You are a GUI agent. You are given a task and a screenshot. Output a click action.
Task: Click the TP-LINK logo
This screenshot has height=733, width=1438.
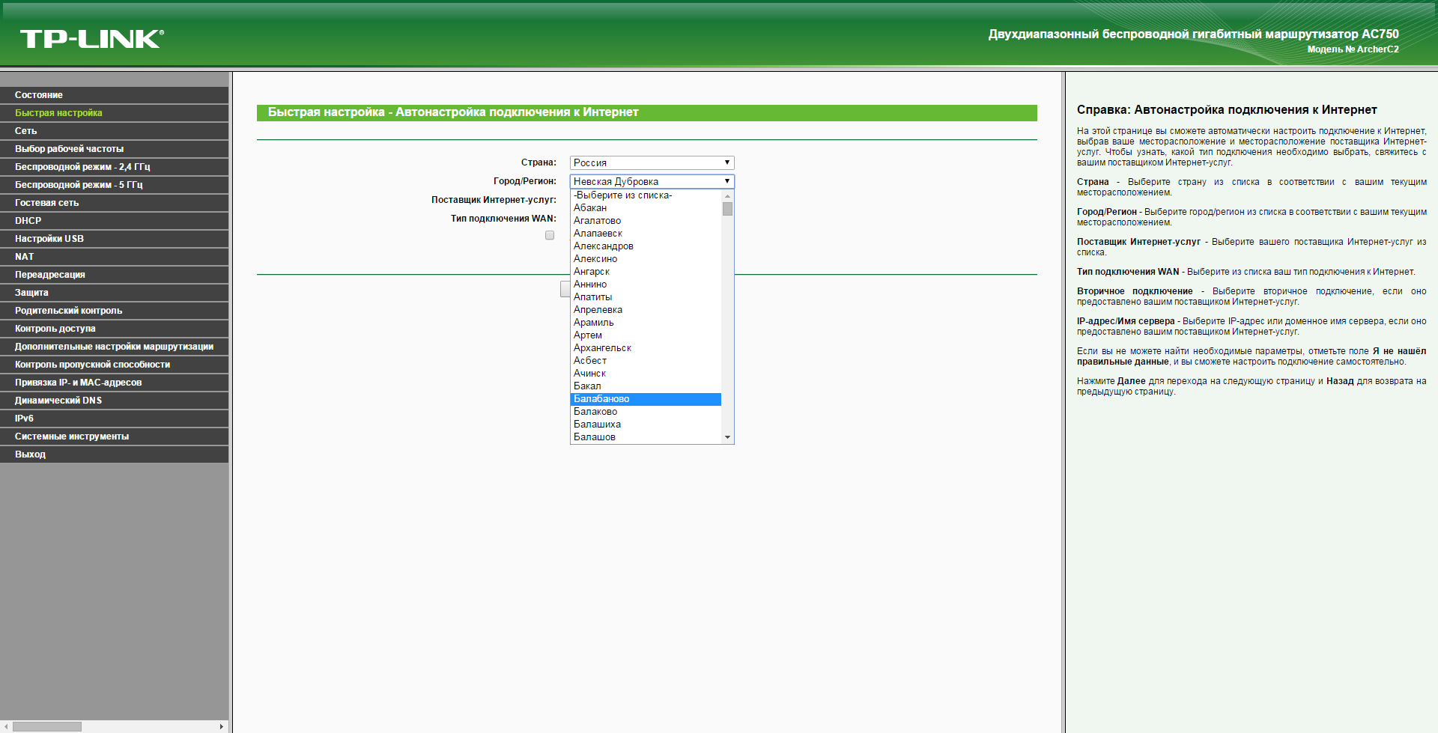click(x=91, y=39)
